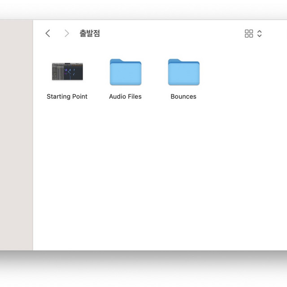Click the Bounces folder name label
Viewport: 287px width, 287px height.
pyautogui.click(x=183, y=96)
